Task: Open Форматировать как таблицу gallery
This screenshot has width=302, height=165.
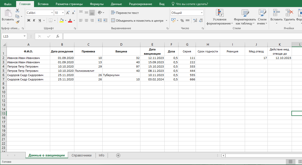Action: pos(245,17)
